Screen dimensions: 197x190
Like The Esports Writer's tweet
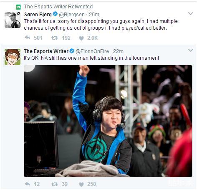coord(81,185)
